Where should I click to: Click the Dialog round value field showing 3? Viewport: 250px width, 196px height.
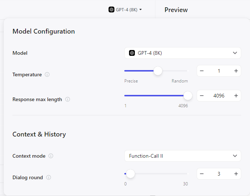219,174
